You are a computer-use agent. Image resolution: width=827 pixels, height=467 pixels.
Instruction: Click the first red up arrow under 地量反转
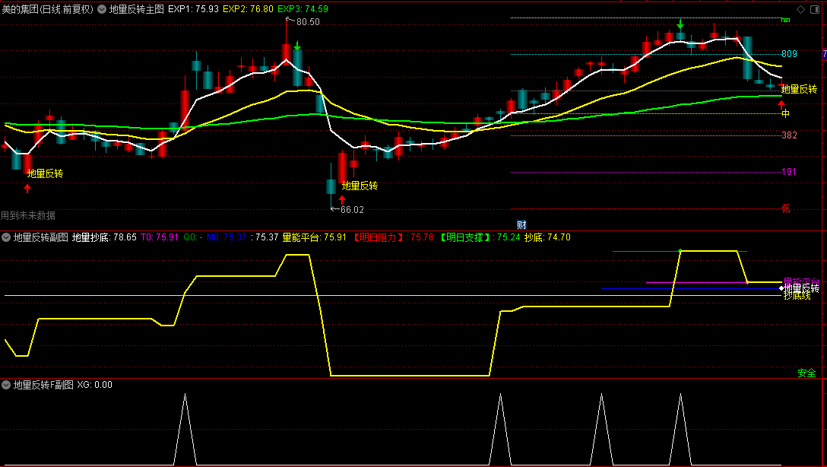(27, 188)
